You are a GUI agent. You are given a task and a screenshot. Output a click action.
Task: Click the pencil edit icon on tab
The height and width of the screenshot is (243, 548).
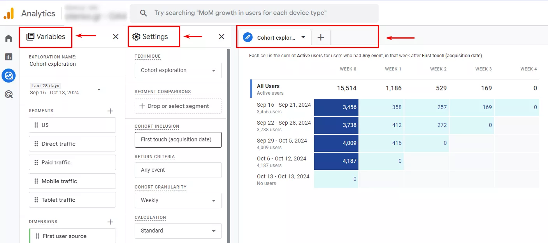pos(248,37)
